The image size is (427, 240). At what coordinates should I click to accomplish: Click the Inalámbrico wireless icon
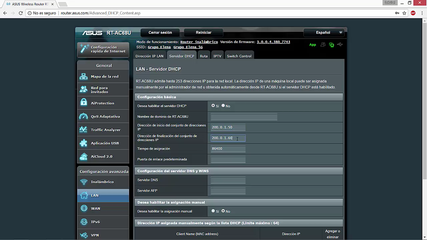click(x=84, y=182)
